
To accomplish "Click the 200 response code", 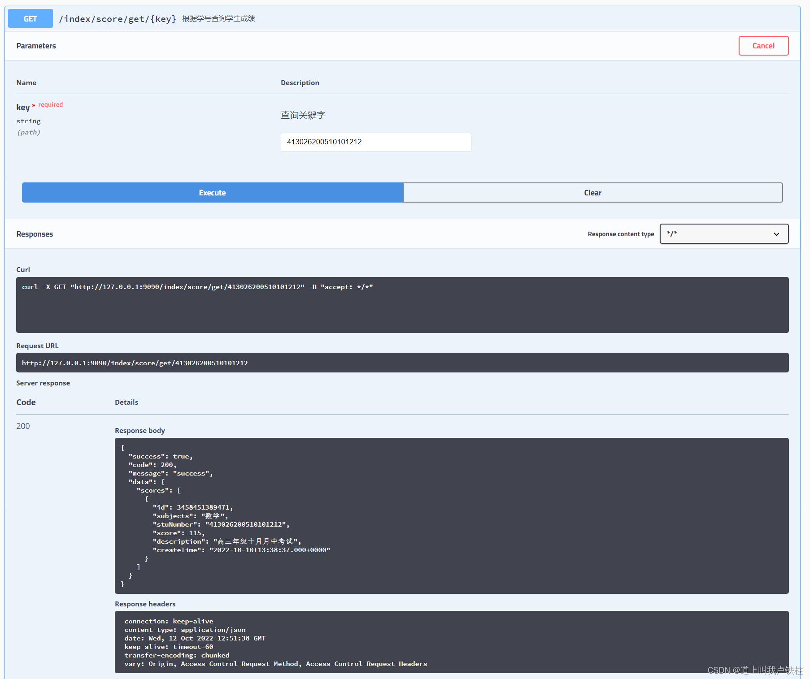I will [23, 426].
